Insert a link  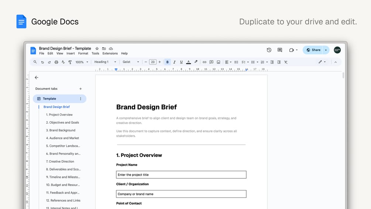[x=205, y=62]
